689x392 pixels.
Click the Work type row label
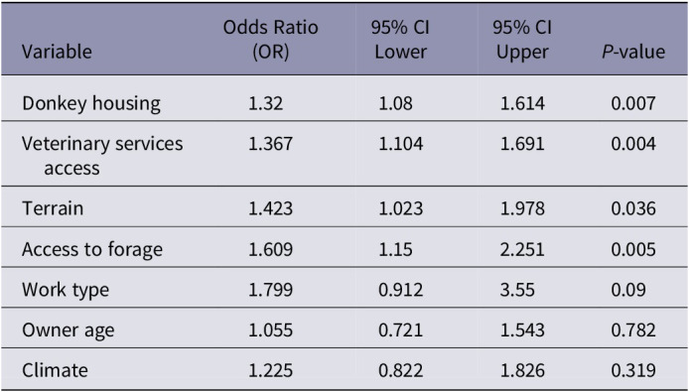pos(66,290)
